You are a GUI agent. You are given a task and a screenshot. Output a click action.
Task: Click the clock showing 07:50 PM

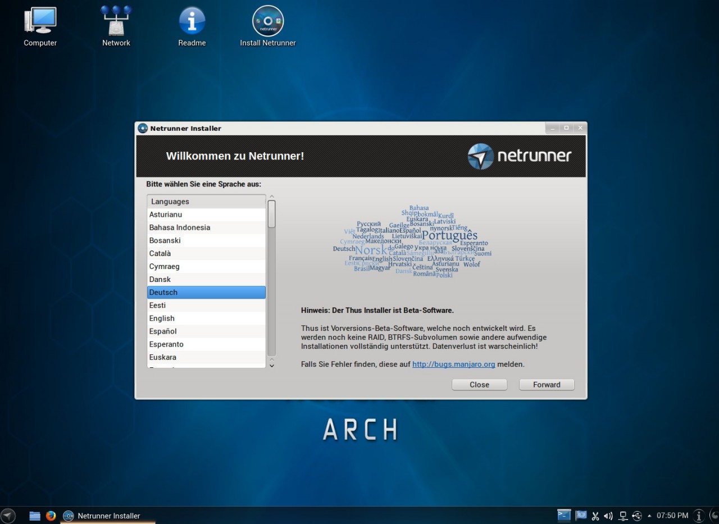point(672,516)
